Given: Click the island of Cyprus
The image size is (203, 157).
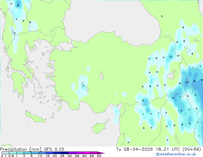Looking at the screenshot, I should pyautogui.click(x=100, y=127).
